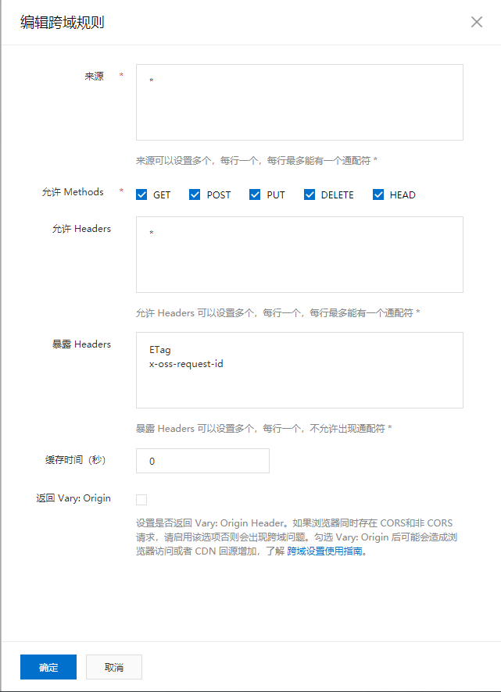Viewport: 501px width, 692px height.
Task: Uncheck the GET method checkbox
Action: (x=141, y=194)
